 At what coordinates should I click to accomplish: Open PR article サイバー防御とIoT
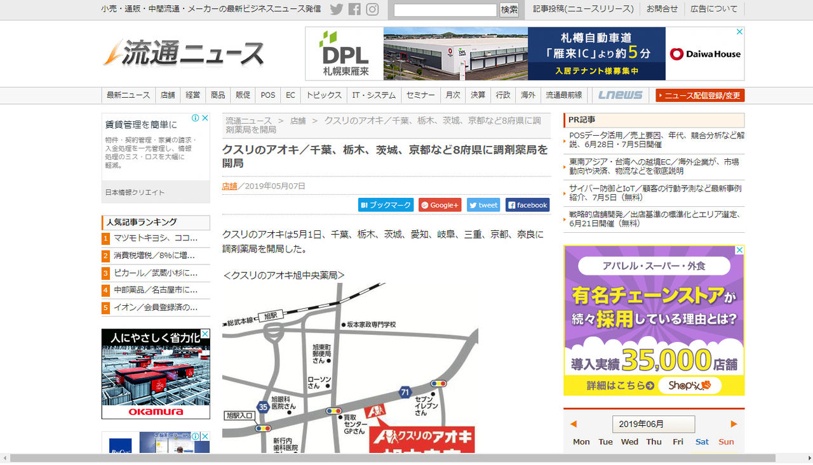point(655,193)
